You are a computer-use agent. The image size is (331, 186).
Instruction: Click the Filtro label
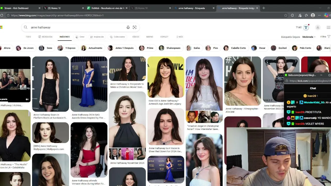click(x=323, y=37)
